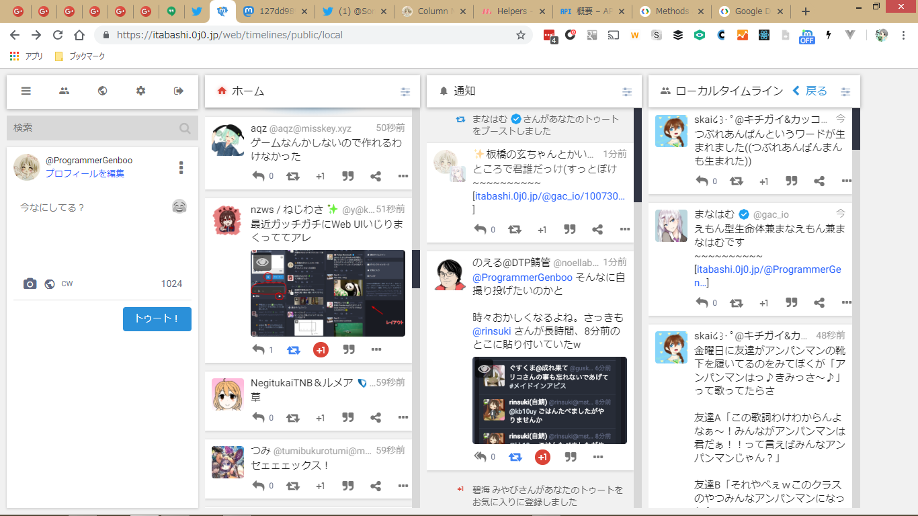918x516 pixels.
Task: Click the プロフィールを編集 link
Action: (x=85, y=173)
